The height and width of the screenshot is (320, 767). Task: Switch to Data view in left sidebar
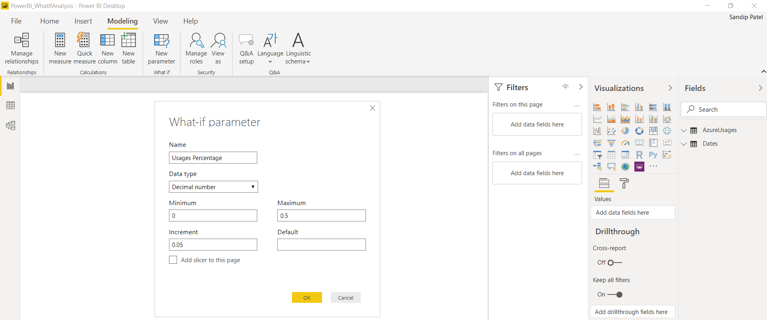point(10,105)
